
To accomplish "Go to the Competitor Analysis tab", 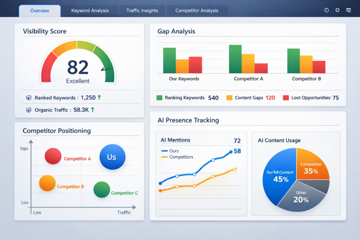I will pos(197,10).
